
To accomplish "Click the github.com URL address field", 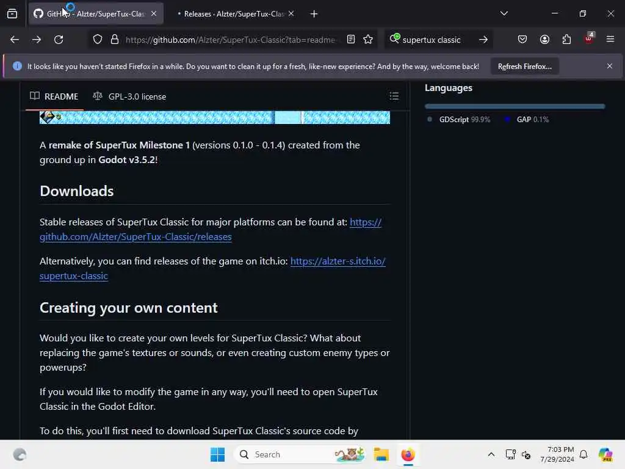I will [x=230, y=40].
